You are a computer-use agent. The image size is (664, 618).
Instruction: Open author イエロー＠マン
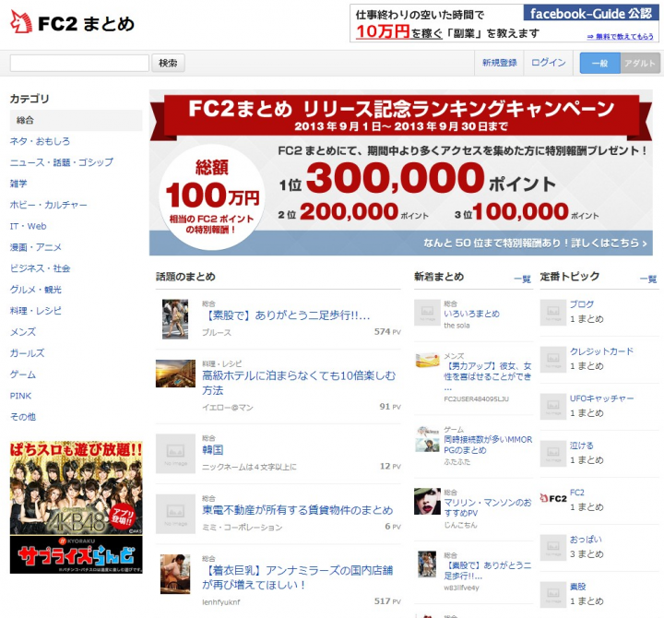[228, 408]
